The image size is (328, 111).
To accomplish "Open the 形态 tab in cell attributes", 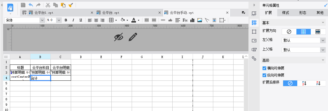I will [x=303, y=13].
